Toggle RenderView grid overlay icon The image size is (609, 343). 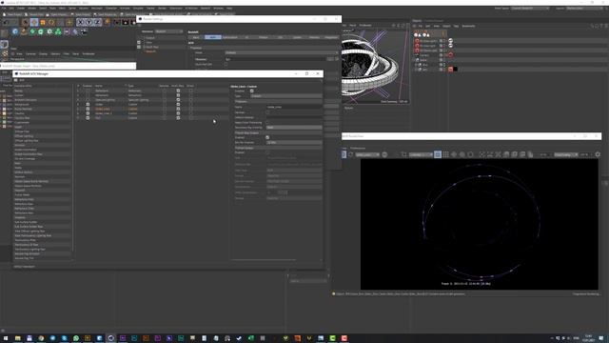pos(446,154)
